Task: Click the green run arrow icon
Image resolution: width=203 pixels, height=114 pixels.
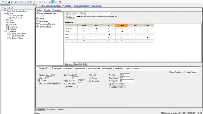Action: coord(56,2)
